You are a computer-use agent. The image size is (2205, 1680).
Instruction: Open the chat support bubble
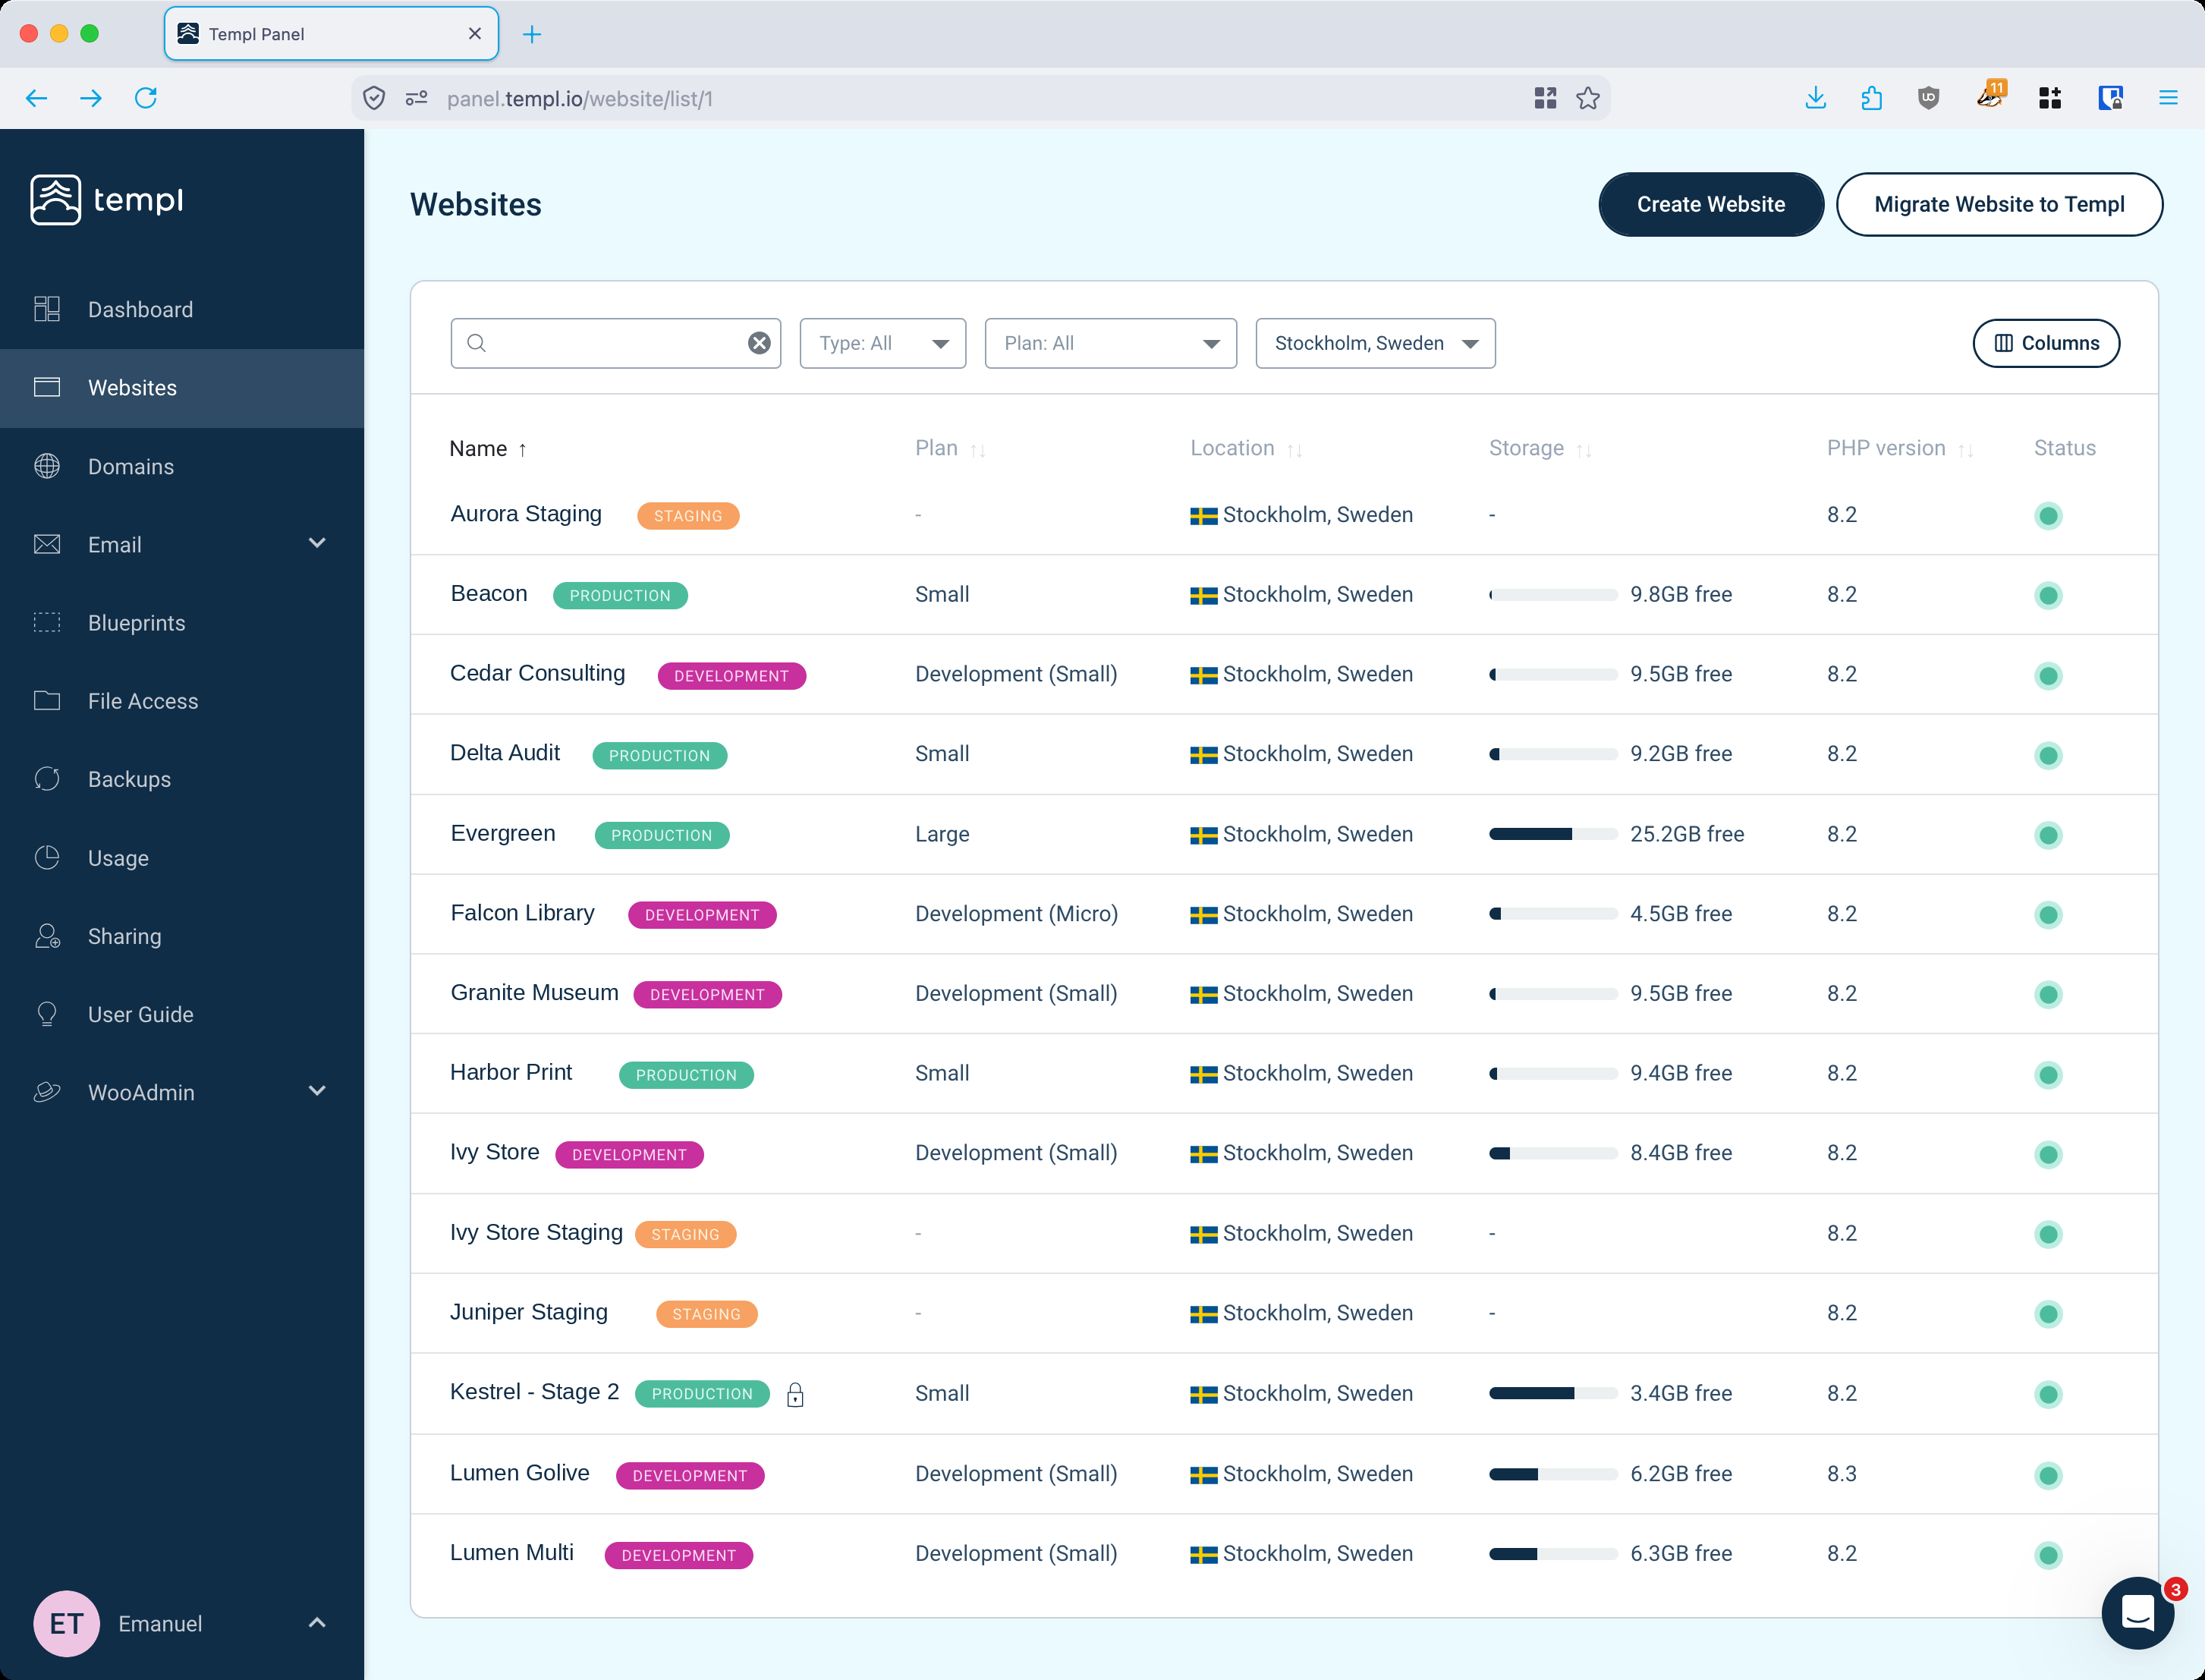(2137, 1612)
